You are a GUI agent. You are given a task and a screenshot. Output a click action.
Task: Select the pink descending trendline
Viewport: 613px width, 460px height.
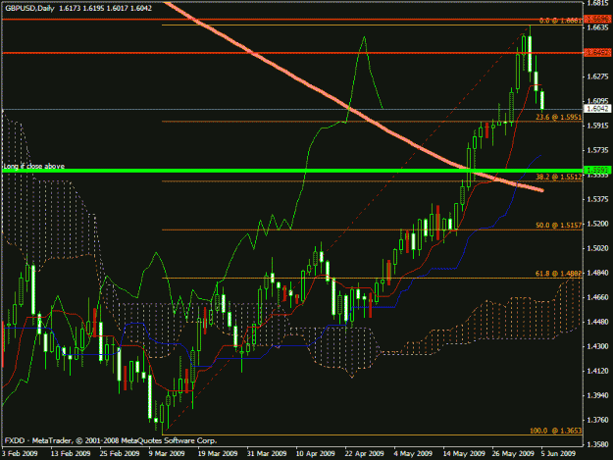coord(352,111)
